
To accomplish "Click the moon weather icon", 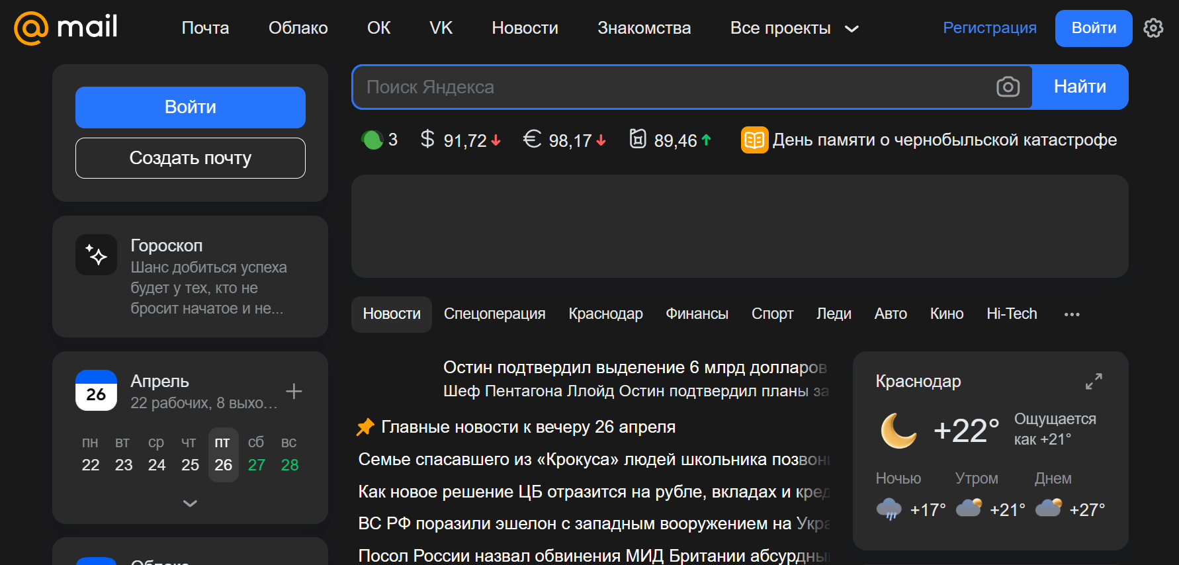I will (899, 430).
